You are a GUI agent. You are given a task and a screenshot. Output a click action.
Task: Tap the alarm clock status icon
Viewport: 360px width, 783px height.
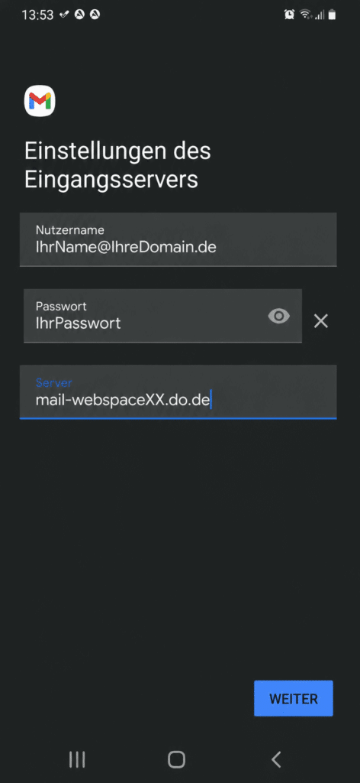(289, 15)
